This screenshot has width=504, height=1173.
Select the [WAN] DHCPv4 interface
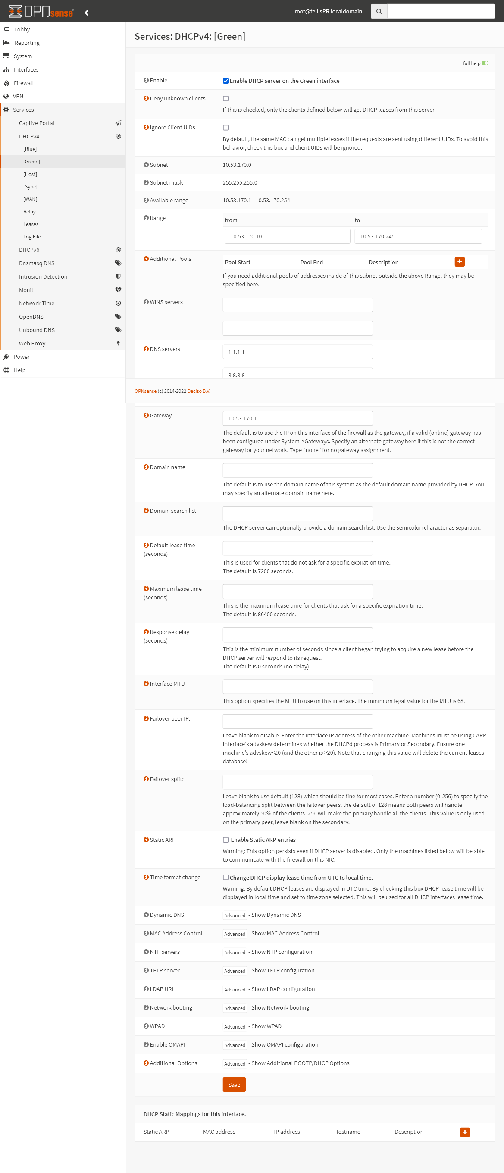63,199
